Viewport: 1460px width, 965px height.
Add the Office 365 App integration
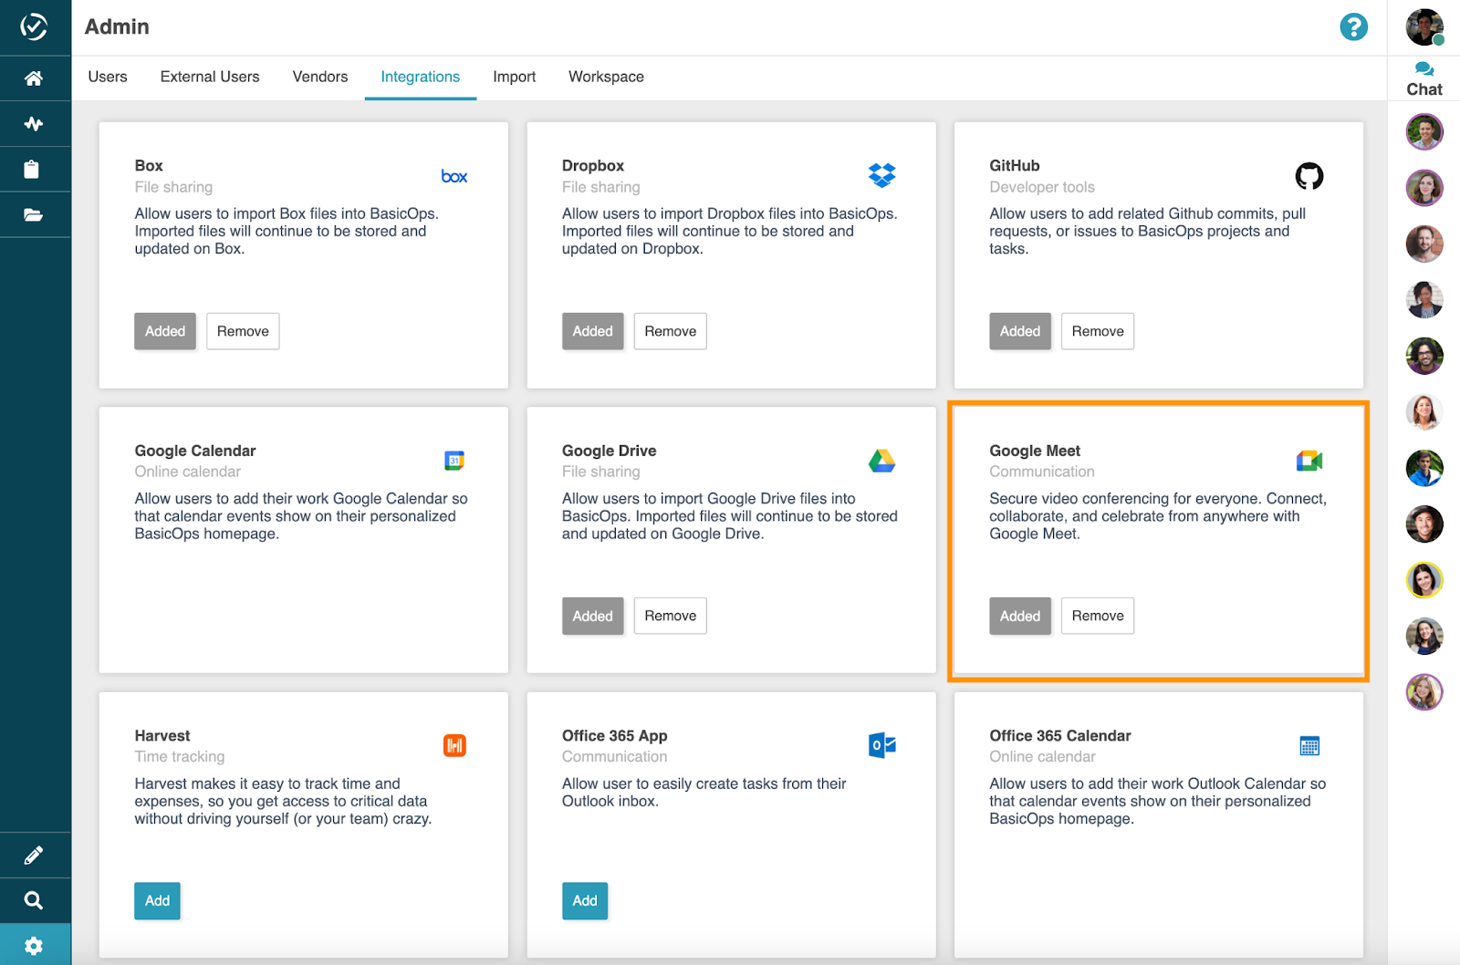click(585, 900)
